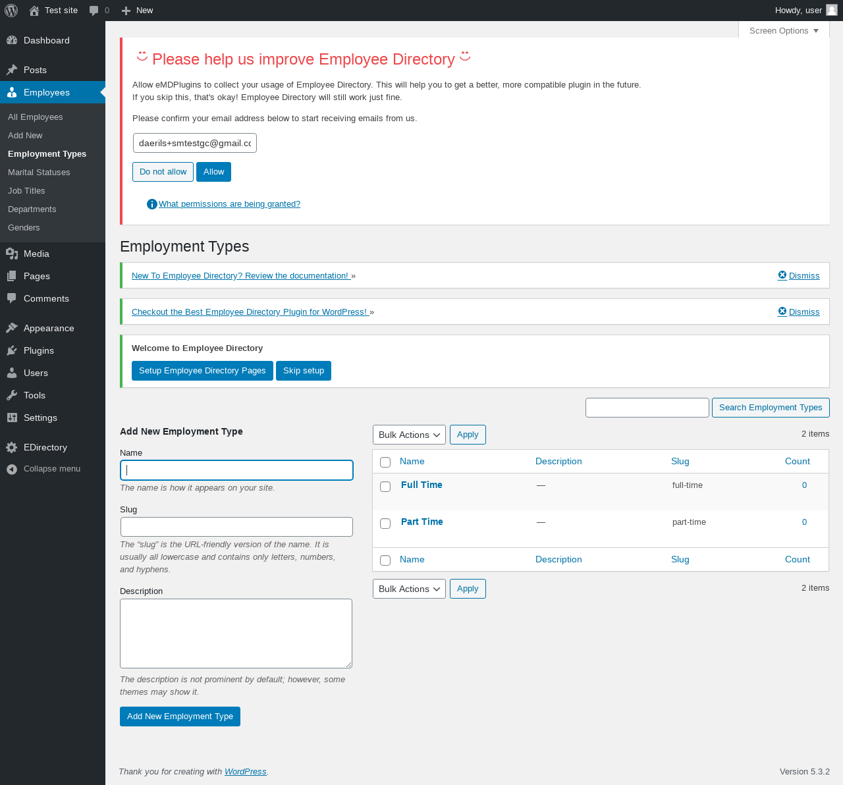Focus the Slug input field
The height and width of the screenshot is (785, 843).
(x=236, y=527)
